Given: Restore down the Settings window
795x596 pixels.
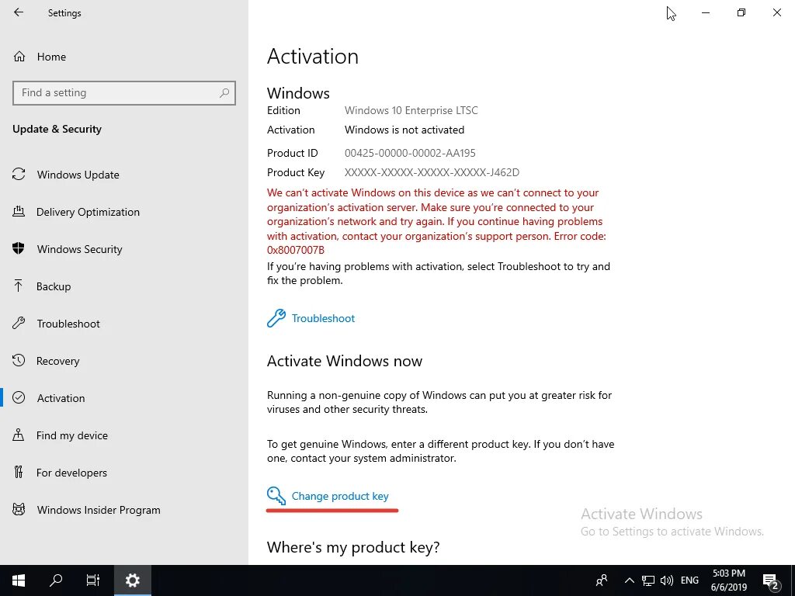Looking at the screenshot, I should coord(741,12).
